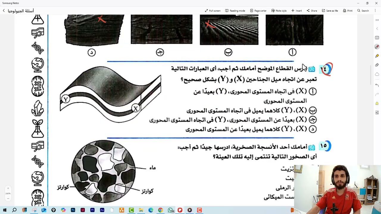Open Windows taskbar search
The image size is (381, 214).
point(14,210)
